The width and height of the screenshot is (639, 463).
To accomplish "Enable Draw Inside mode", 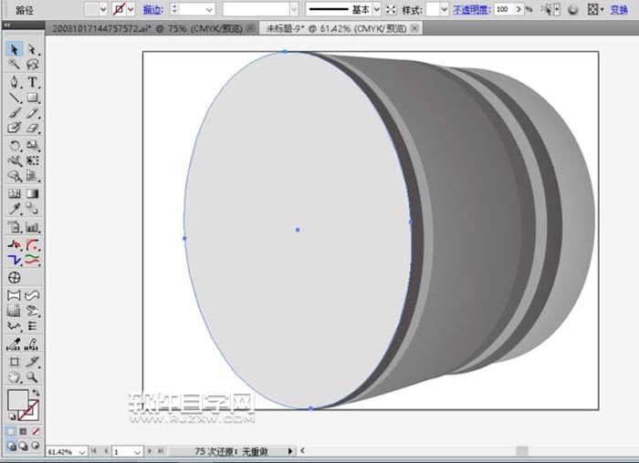I will point(36,446).
